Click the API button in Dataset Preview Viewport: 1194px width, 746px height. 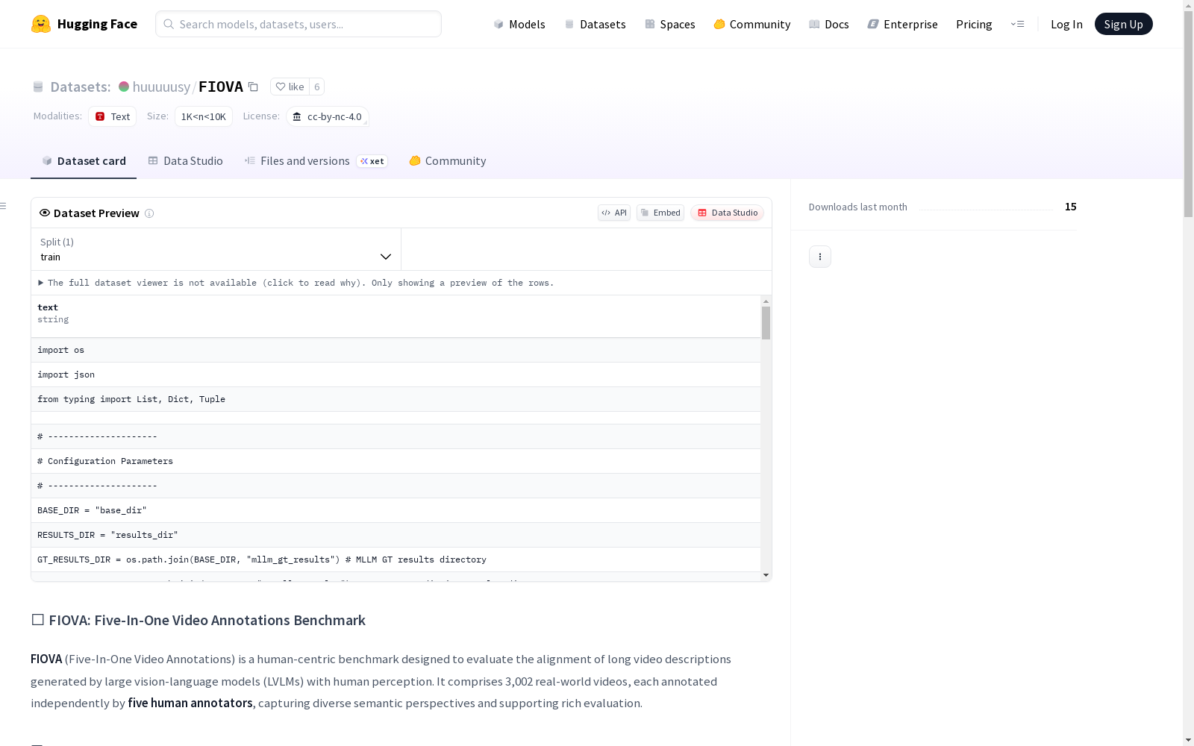(x=614, y=213)
